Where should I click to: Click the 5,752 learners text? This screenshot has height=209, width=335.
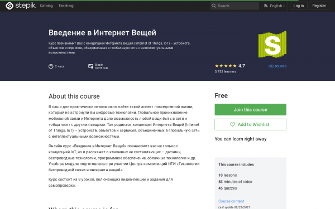click(x=226, y=72)
